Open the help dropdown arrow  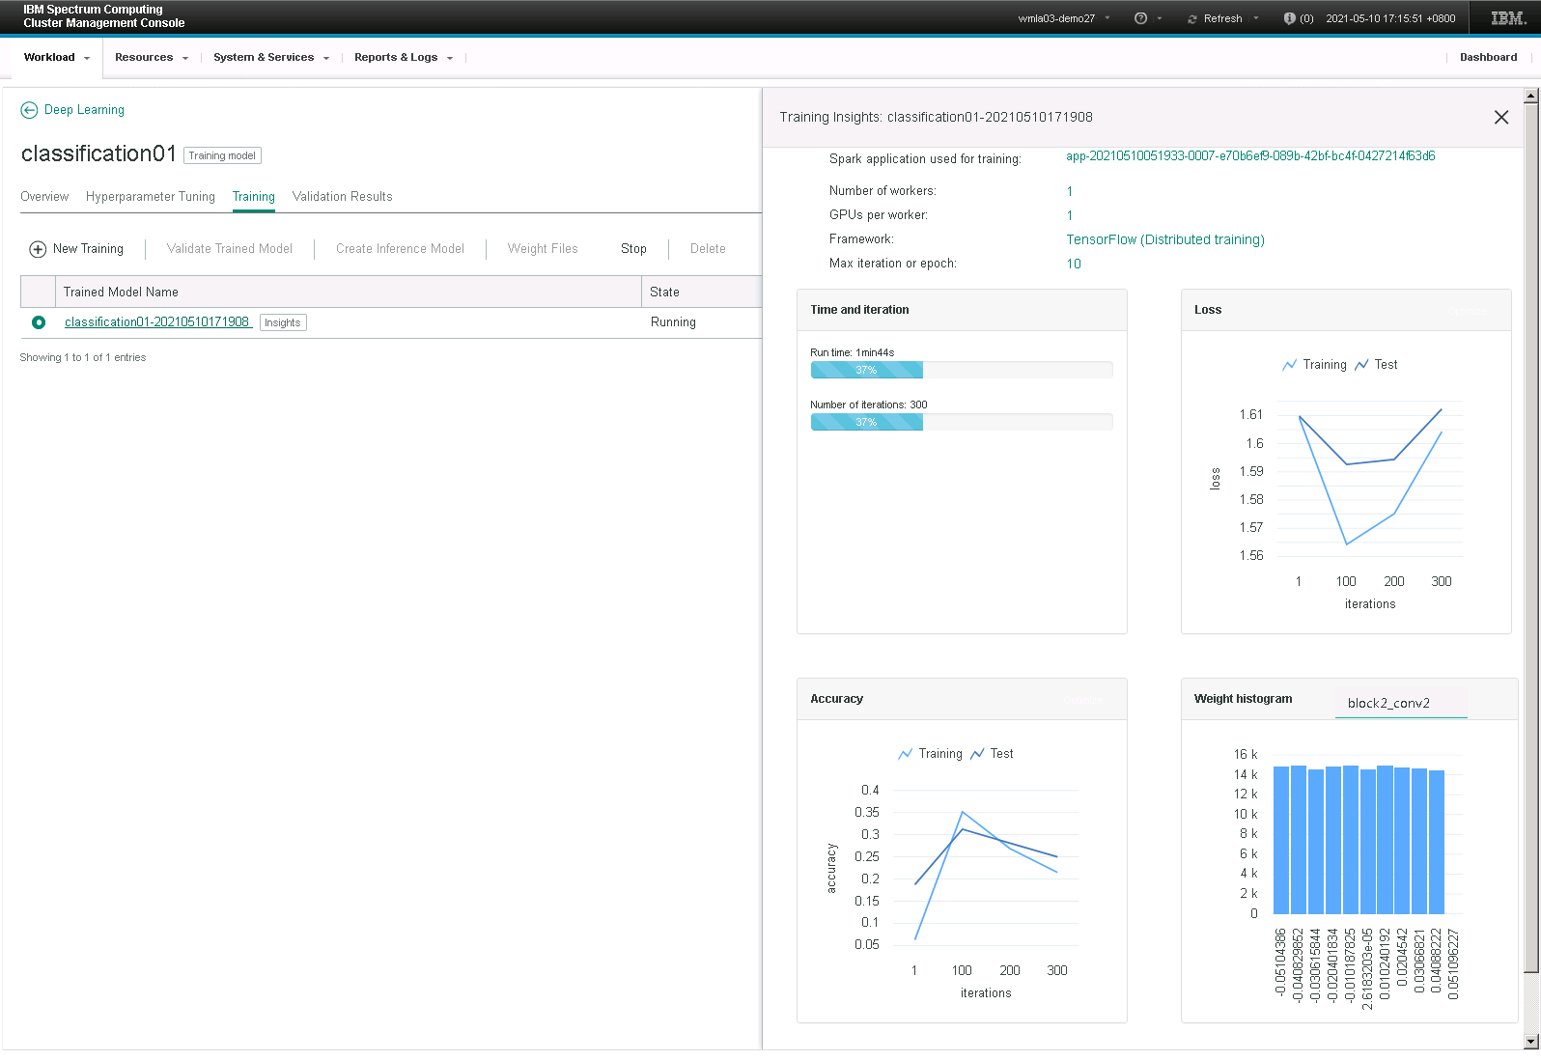coord(1160,18)
